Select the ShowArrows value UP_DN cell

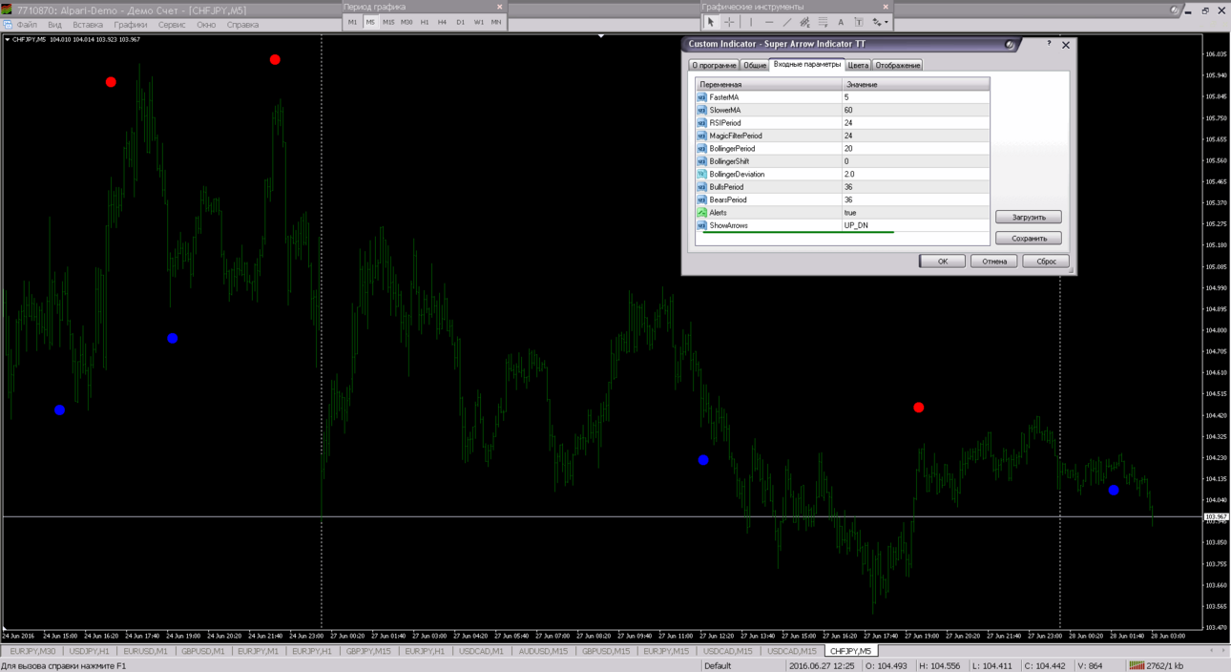[x=915, y=225]
